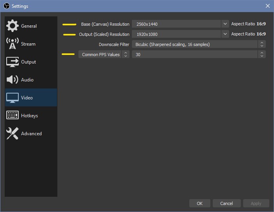The height and width of the screenshot is (212, 274).
Task: Switch to Stream settings
Action: point(31,44)
